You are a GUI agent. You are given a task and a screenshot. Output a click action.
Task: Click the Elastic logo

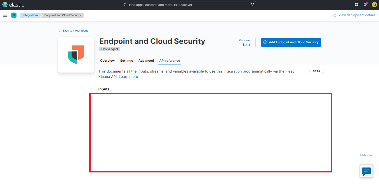pyautogui.click(x=13, y=4)
